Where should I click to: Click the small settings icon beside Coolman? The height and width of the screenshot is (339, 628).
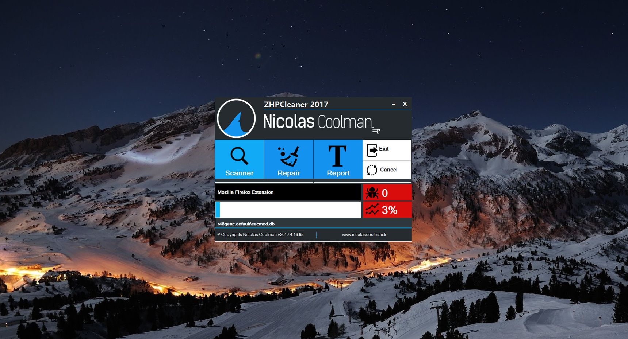tap(376, 130)
